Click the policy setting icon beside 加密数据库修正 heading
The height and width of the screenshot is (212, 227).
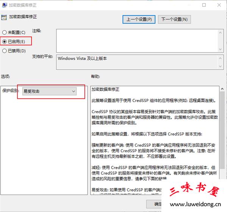click(x=4, y=17)
